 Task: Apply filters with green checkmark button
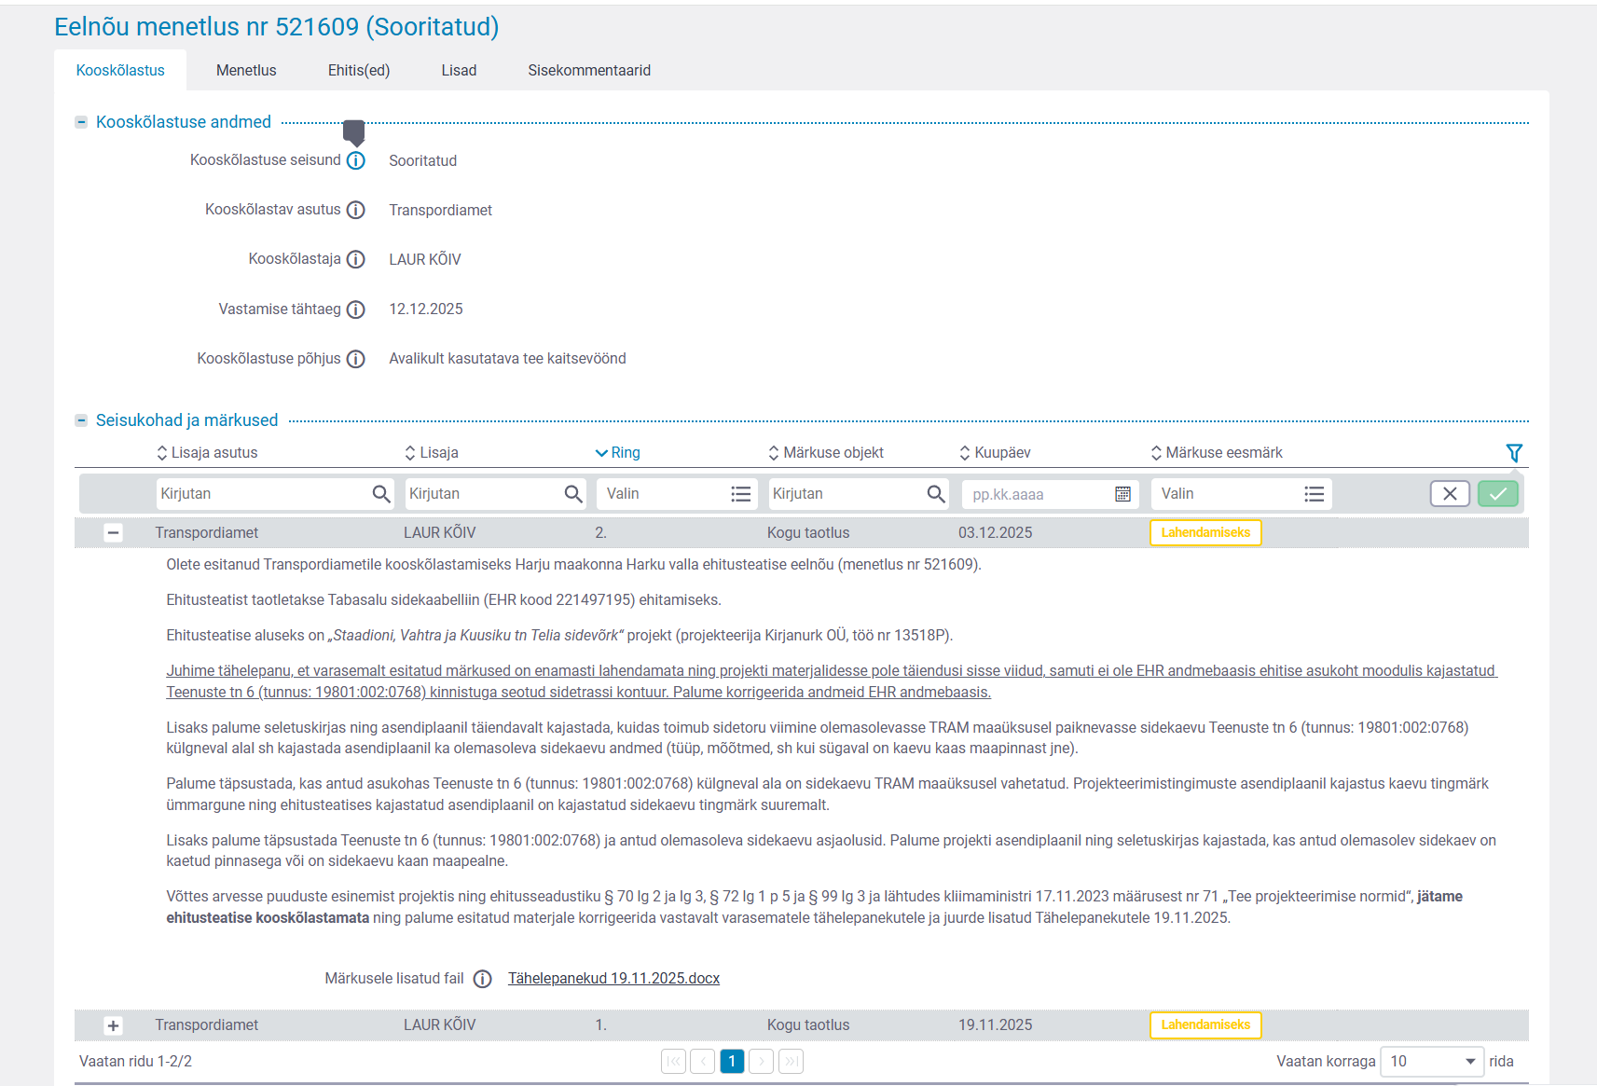click(x=1497, y=494)
